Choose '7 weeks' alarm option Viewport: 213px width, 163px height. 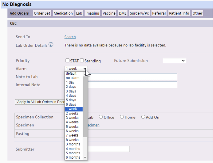74,135
